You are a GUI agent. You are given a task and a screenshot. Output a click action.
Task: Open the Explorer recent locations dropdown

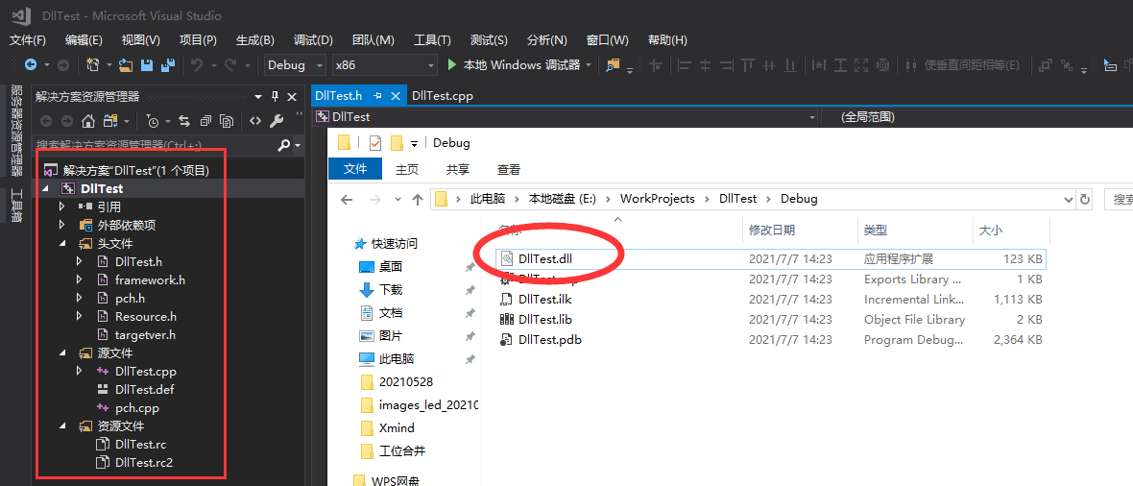point(398,199)
